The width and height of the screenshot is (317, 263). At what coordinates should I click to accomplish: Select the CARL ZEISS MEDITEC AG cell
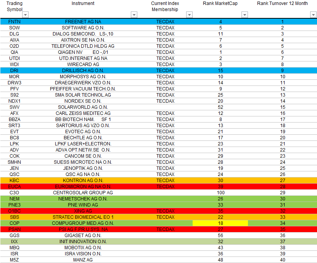83,113
